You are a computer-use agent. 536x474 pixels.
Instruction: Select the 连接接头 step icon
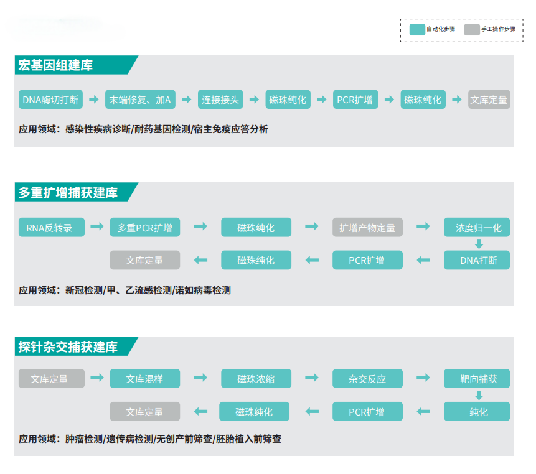pyautogui.click(x=221, y=100)
